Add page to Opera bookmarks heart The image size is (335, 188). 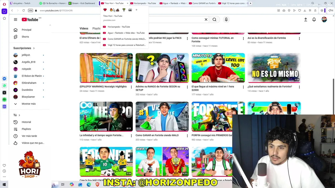point(300,10)
